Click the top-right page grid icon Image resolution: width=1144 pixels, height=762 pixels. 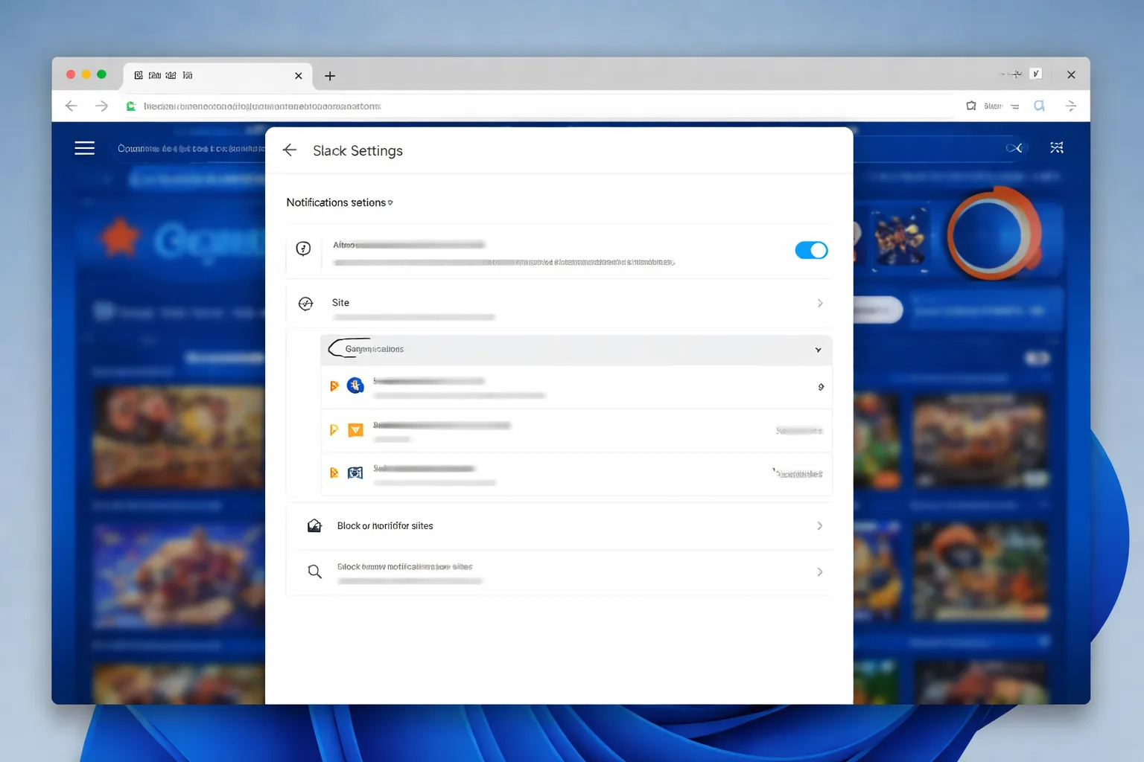[1056, 147]
